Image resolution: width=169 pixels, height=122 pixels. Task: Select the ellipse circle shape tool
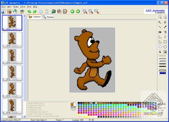tap(165, 47)
